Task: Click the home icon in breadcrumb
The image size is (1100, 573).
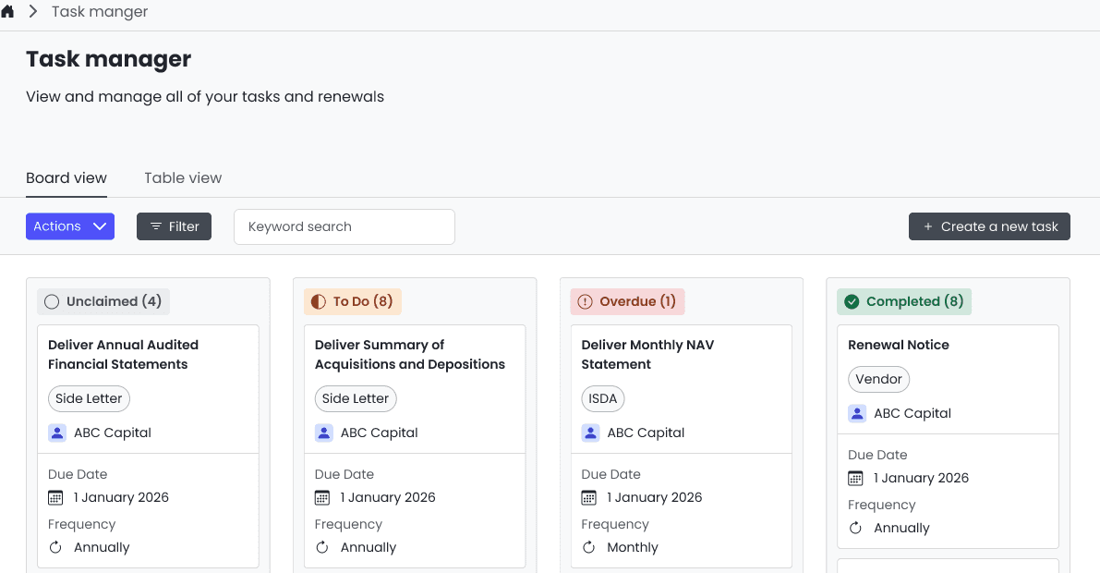Action: click(x=7, y=11)
